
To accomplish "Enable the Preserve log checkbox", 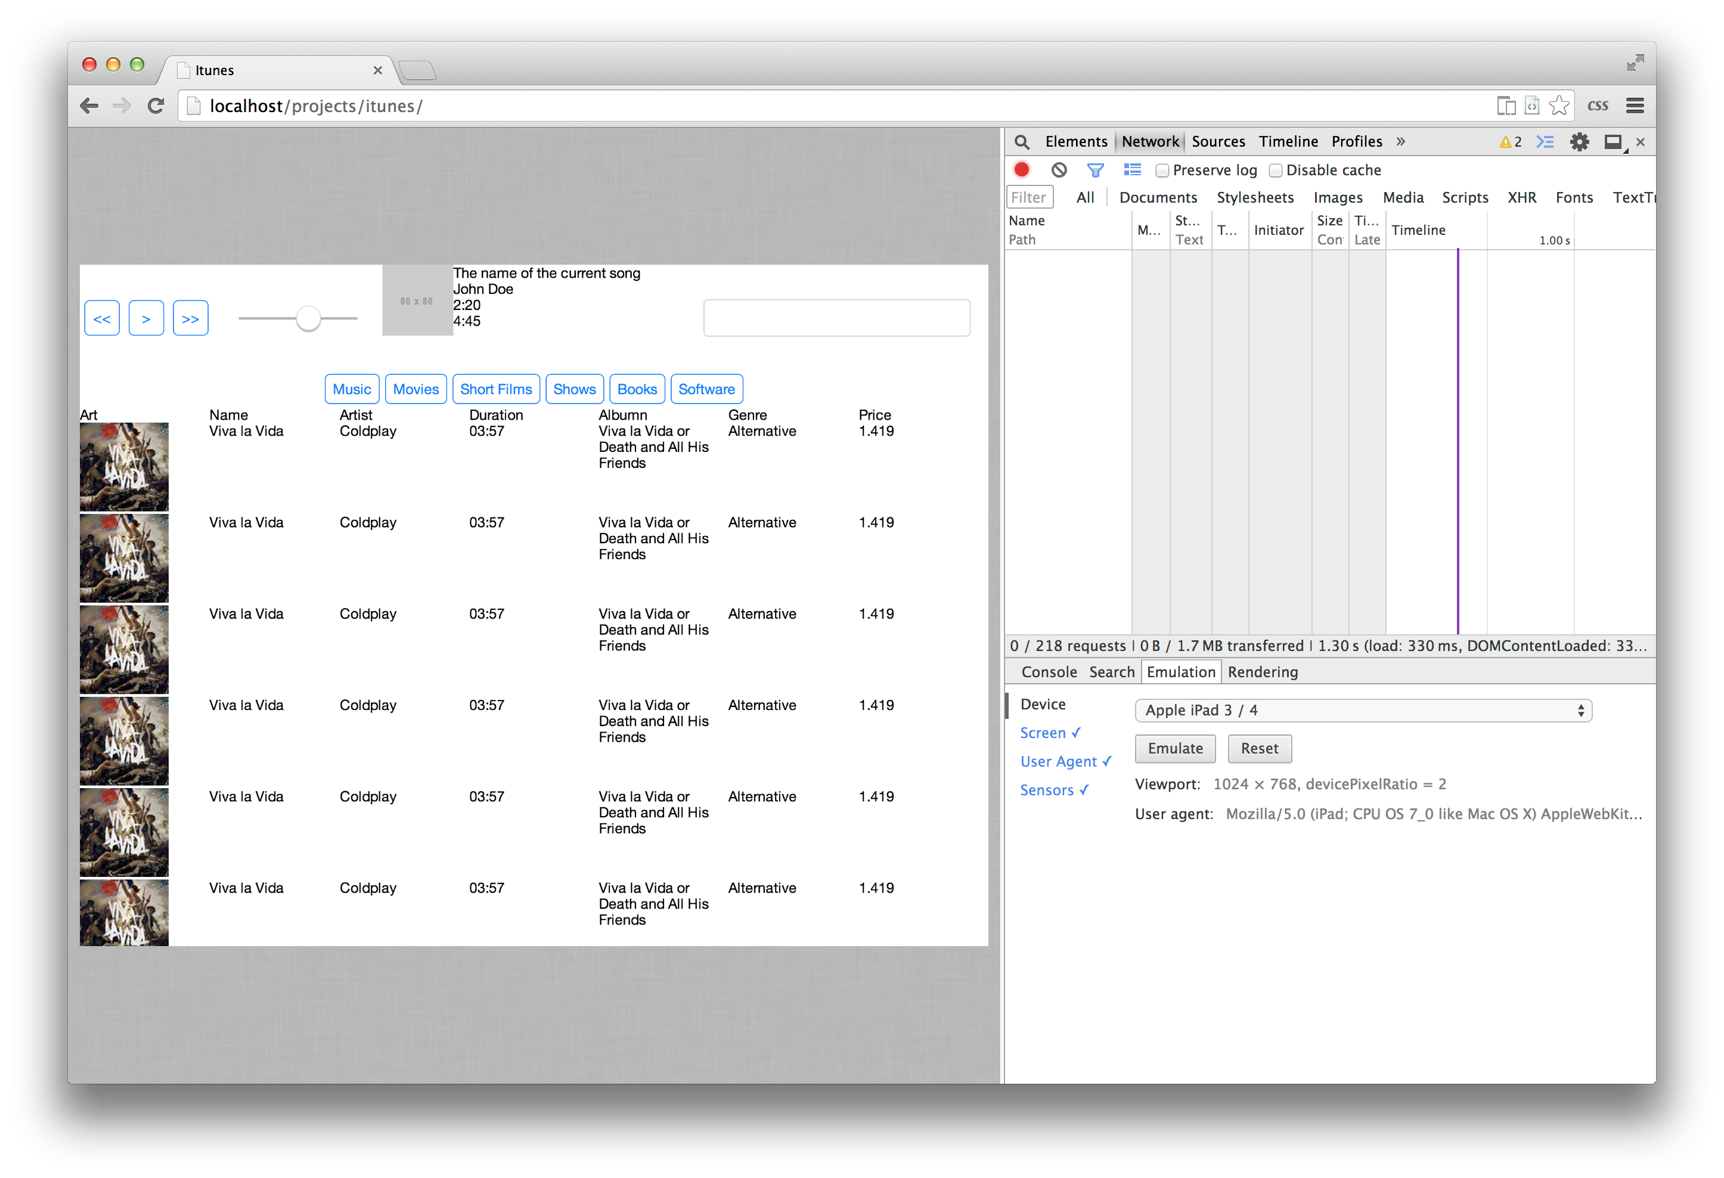I will pyautogui.click(x=1162, y=170).
